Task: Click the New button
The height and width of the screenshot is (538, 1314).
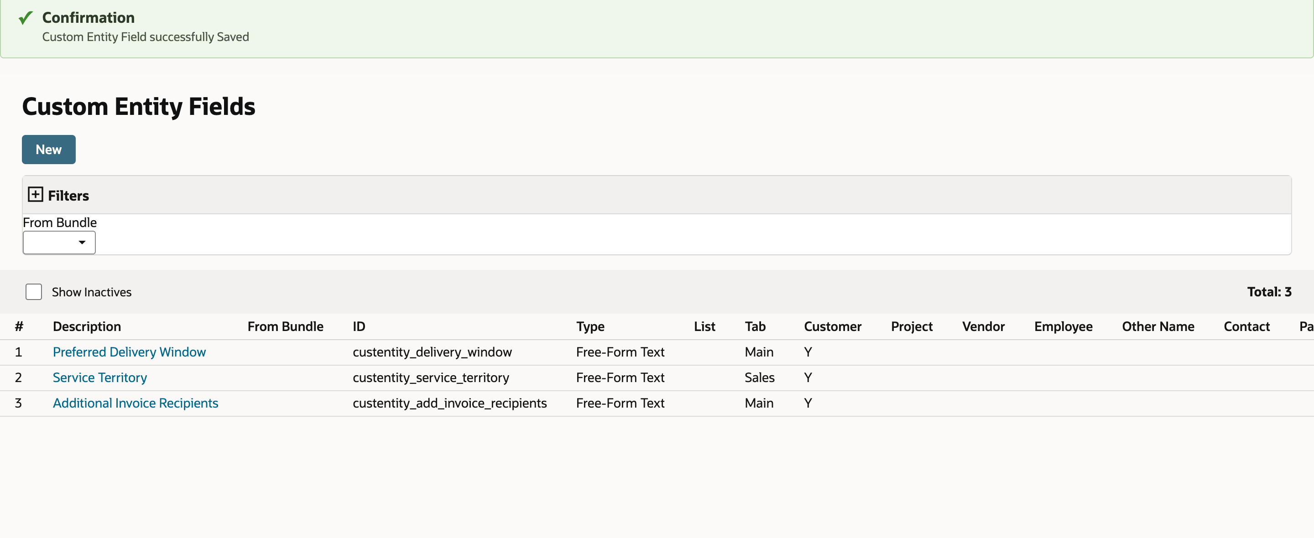Action: (48, 150)
